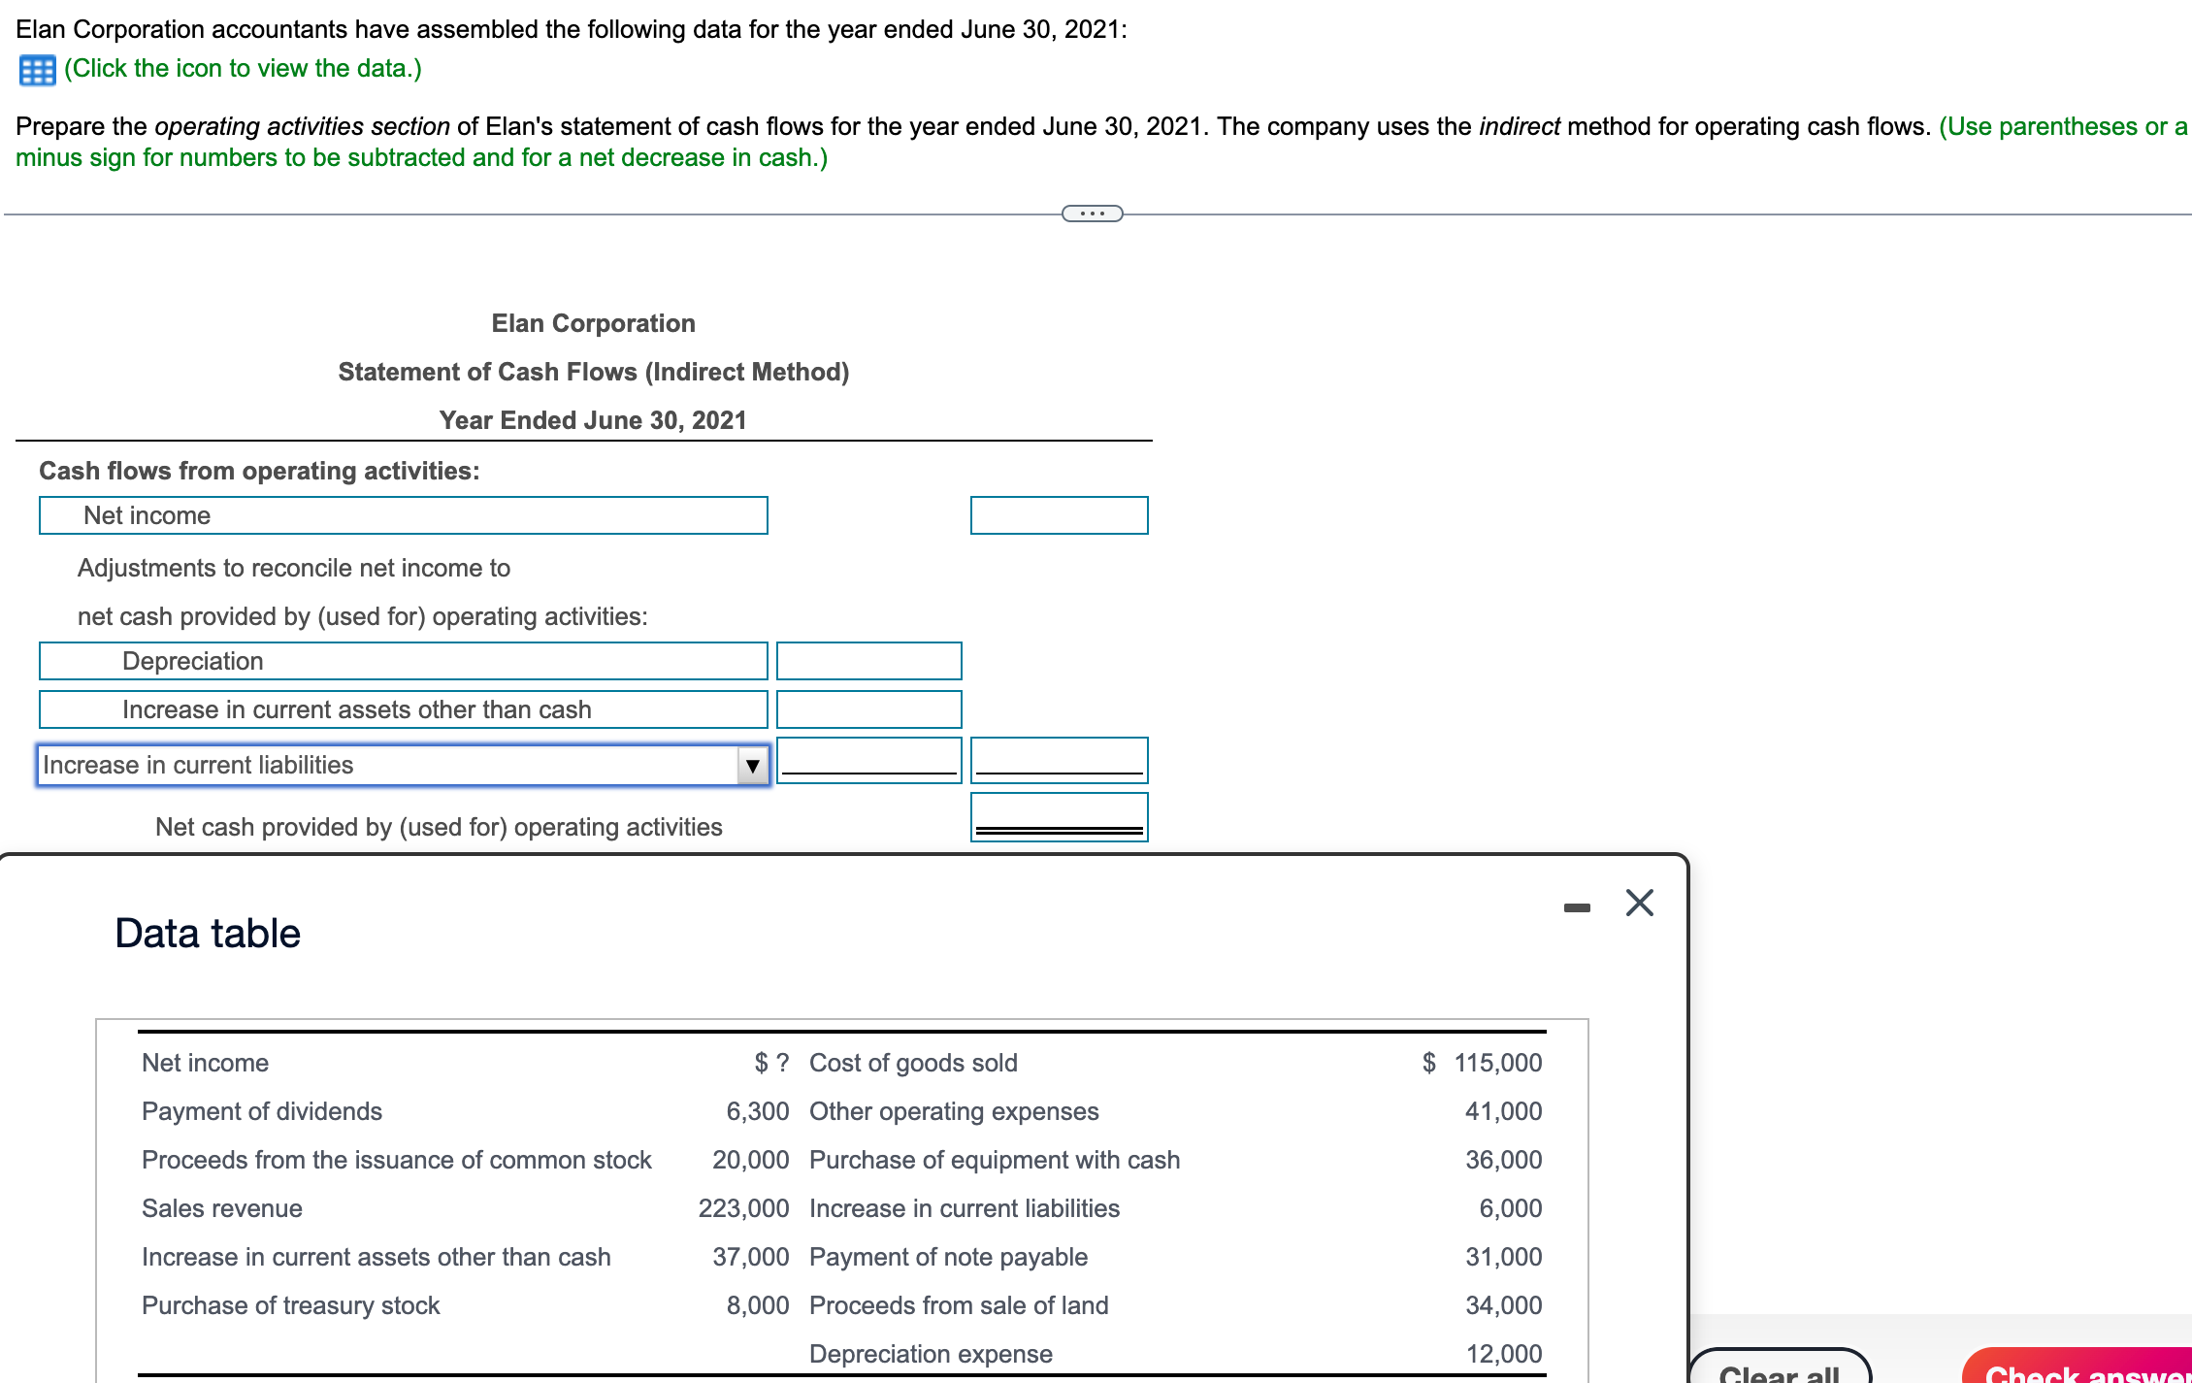This screenshot has height=1383, width=2192.
Task: Click the Net cash provided total input box
Action: click(1059, 815)
